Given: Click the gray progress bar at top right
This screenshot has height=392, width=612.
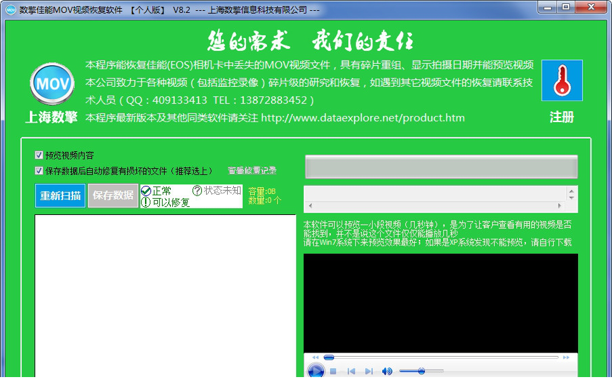Looking at the screenshot, I should pyautogui.click(x=441, y=167).
